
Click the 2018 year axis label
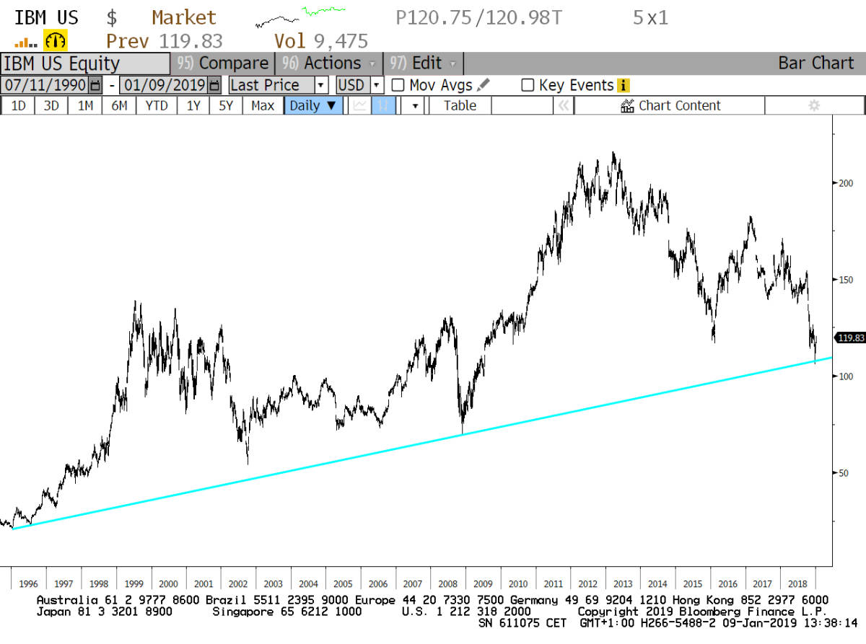point(797,583)
